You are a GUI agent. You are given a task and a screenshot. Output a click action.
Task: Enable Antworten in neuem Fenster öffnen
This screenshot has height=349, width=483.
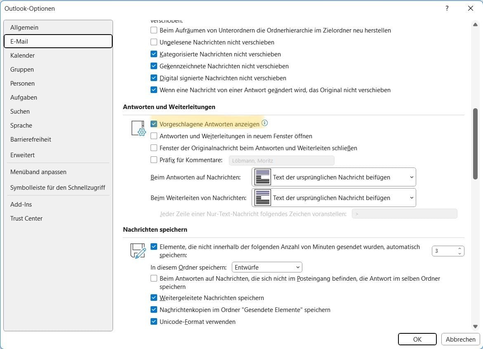pos(154,136)
